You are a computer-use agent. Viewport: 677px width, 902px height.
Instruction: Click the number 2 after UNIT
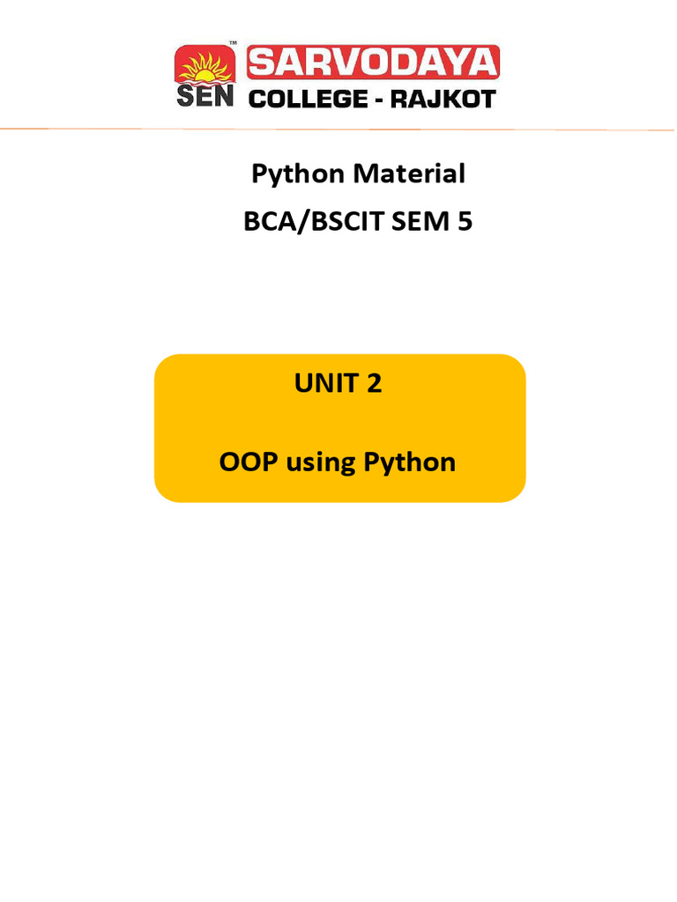376,383
